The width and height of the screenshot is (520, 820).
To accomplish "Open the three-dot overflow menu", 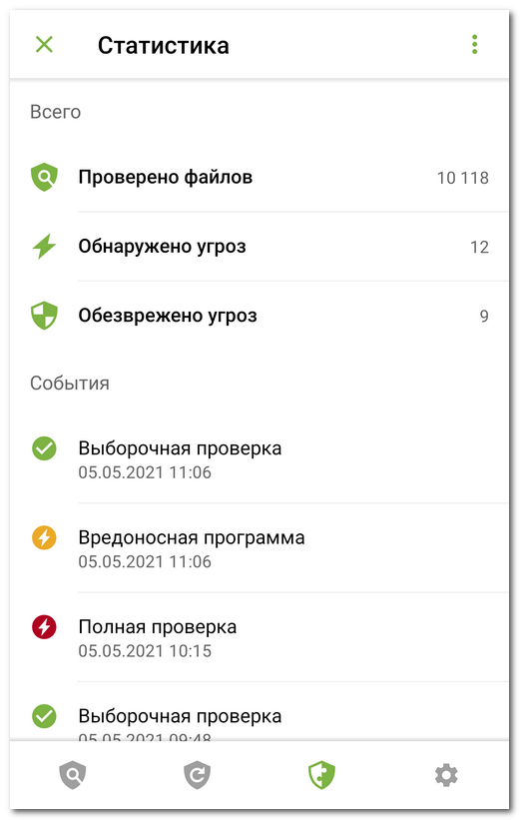I will coord(474,45).
